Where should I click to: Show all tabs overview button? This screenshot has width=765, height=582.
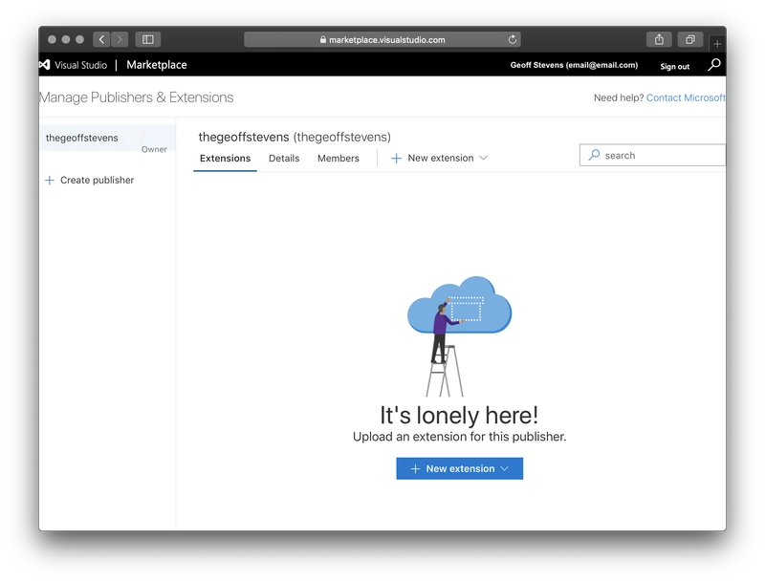(689, 39)
